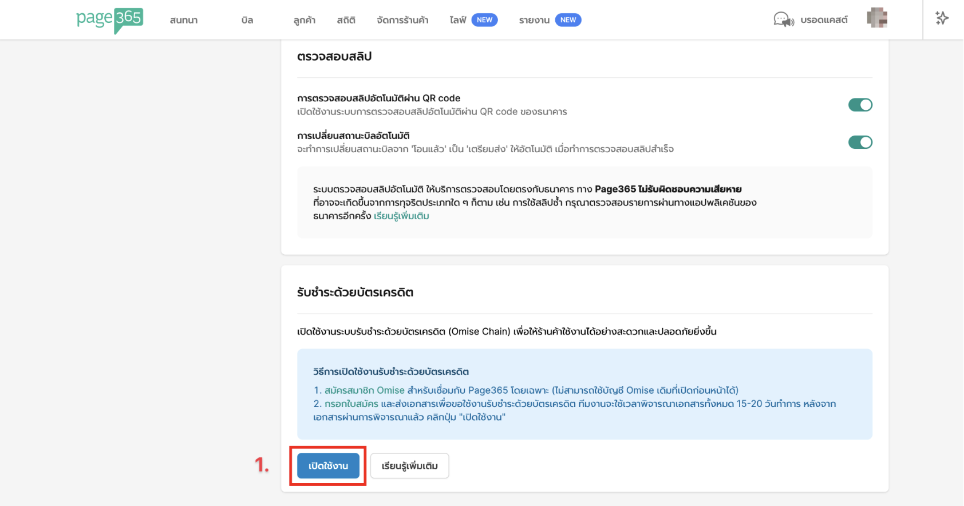
Task: Open the รายงาน section
Action: pyautogui.click(x=534, y=20)
